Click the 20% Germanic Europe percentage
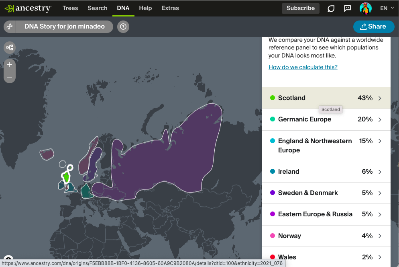The height and width of the screenshot is (267, 399). click(x=365, y=119)
